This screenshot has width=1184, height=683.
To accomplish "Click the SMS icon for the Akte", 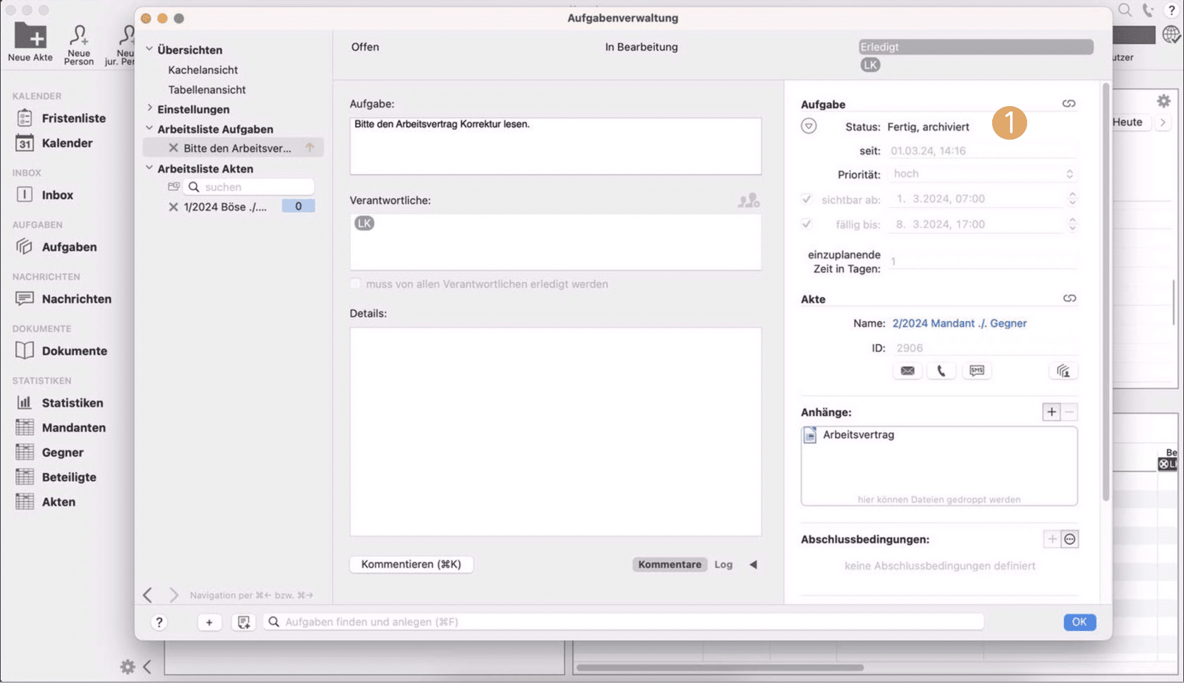I will [976, 370].
